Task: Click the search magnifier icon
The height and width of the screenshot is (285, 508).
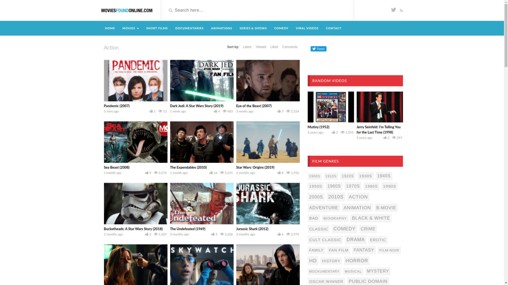Action: 170,10
